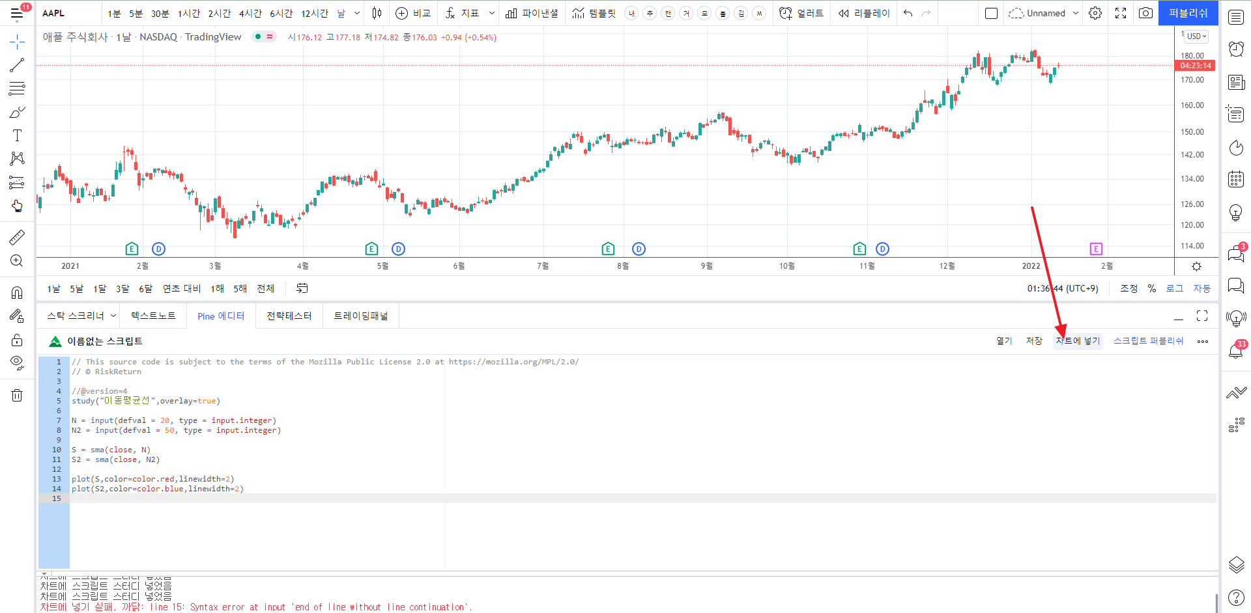
Task: Toggle stay in drawing mode
Action: pyautogui.click(x=17, y=316)
